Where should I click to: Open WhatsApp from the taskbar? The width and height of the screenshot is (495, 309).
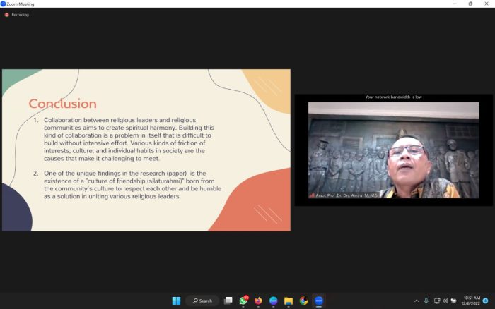click(244, 301)
